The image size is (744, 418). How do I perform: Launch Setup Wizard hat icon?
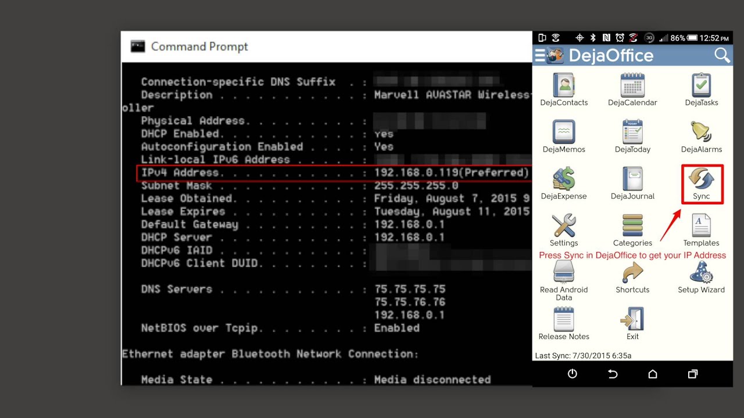702,272
